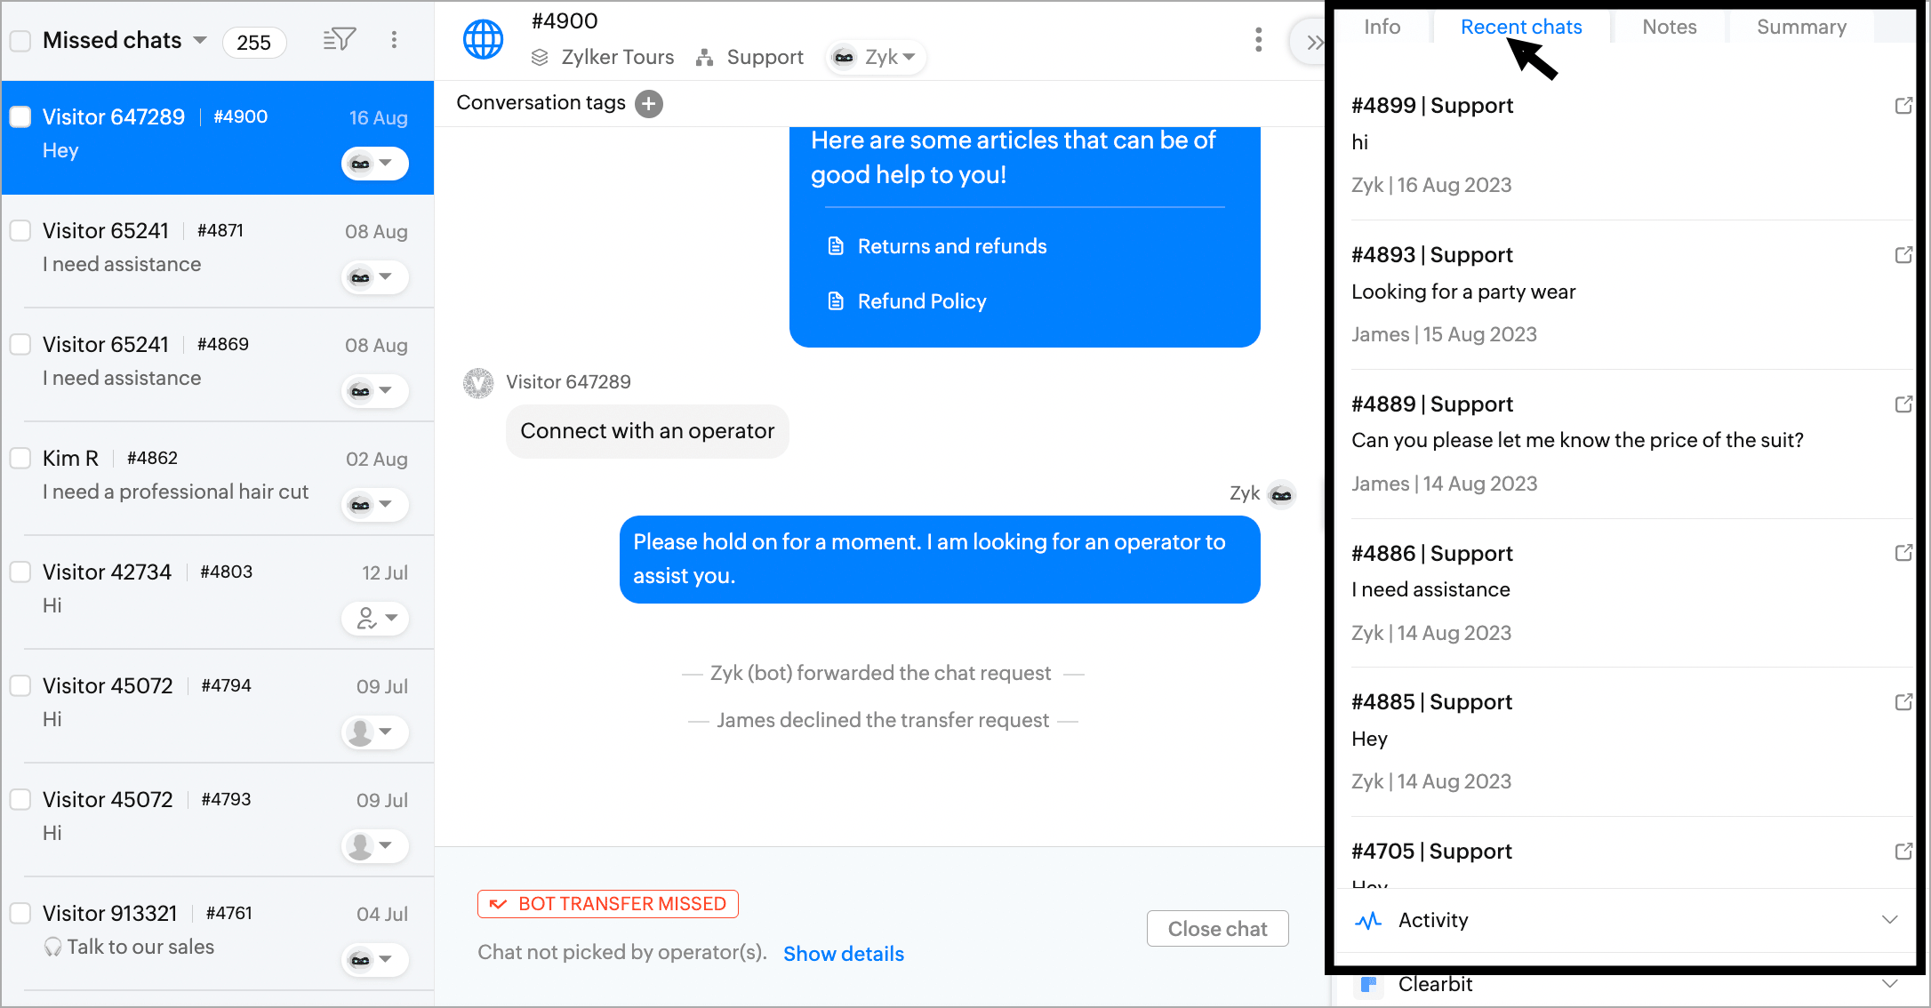
Task: Click the Close chat button
Action: point(1217,929)
